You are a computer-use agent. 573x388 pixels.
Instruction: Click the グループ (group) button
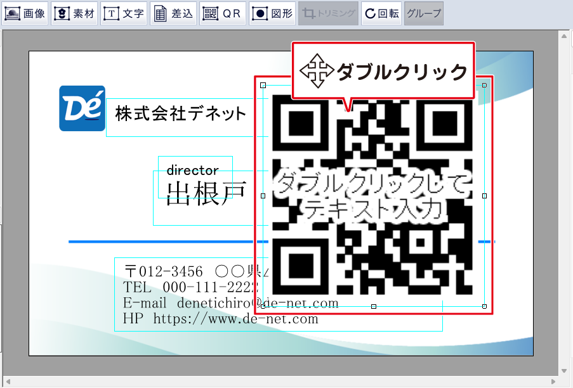pyautogui.click(x=424, y=13)
